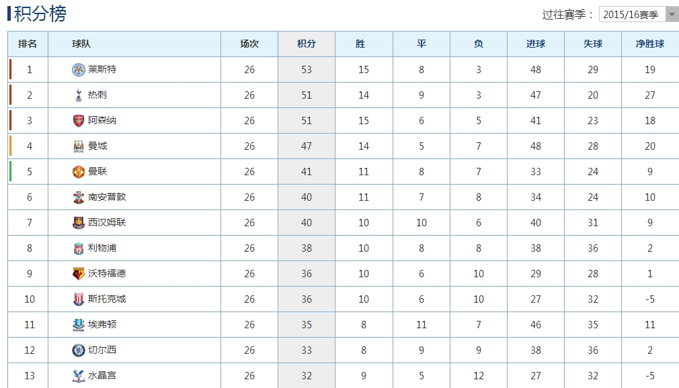Click the 净胜球 goal difference column header

pyautogui.click(x=650, y=44)
